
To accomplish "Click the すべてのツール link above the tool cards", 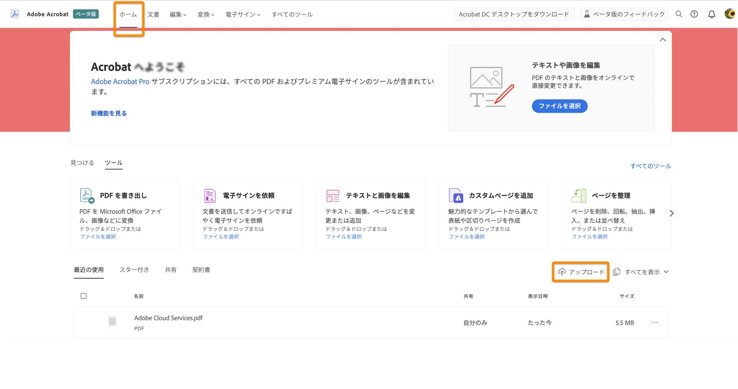I will pyautogui.click(x=651, y=166).
